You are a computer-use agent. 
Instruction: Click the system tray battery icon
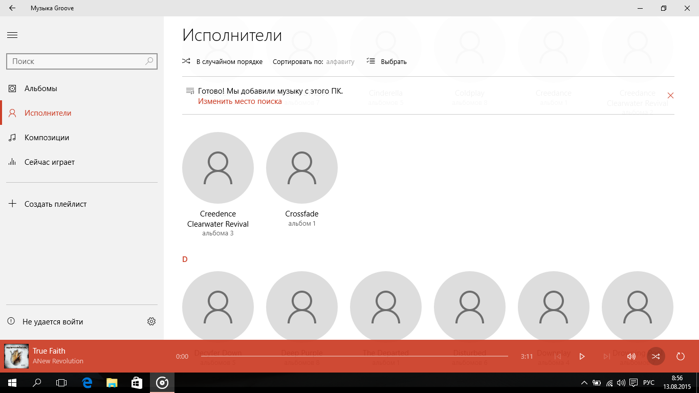point(597,383)
